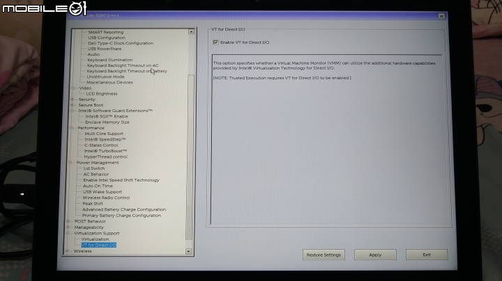The height and width of the screenshot is (281, 502).
Task: Select Intel TurboBoost option
Action: 105,151
